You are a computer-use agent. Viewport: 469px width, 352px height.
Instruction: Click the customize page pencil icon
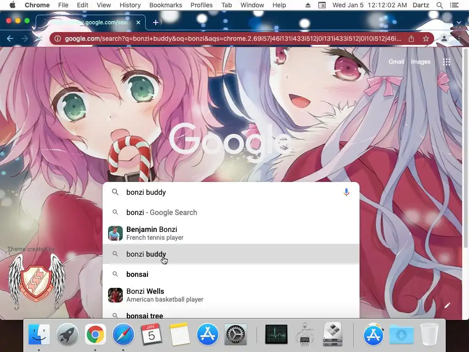click(x=447, y=305)
